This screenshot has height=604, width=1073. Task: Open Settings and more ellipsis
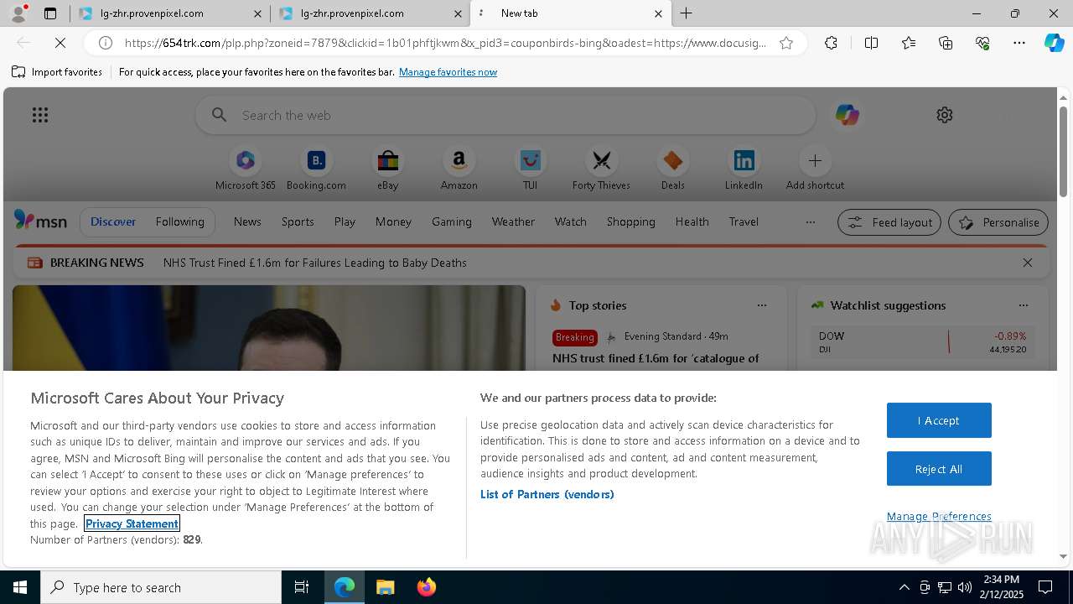click(1019, 43)
